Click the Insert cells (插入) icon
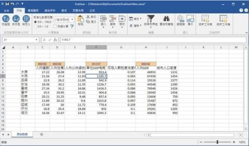The image size is (249, 146). tap(103, 19)
